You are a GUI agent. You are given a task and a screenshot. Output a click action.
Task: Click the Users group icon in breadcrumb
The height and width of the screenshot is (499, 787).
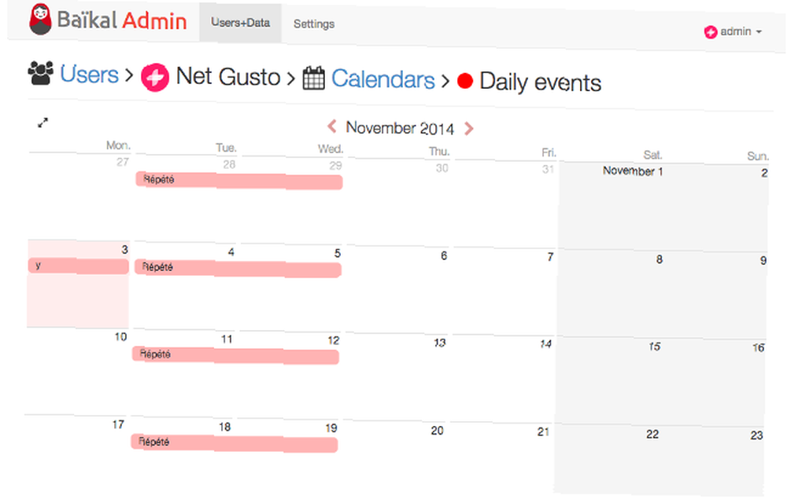click(40, 74)
